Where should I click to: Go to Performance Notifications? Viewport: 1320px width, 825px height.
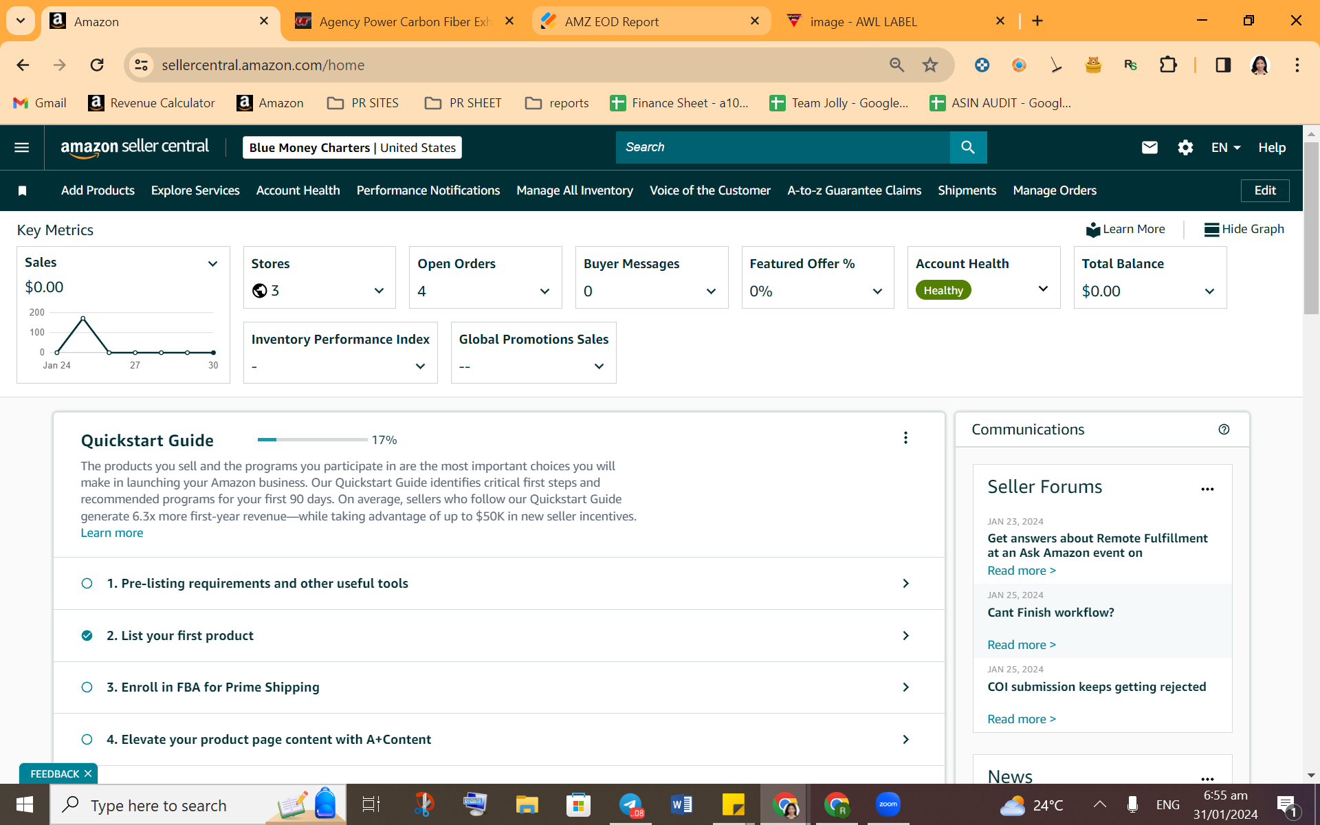(x=428, y=190)
